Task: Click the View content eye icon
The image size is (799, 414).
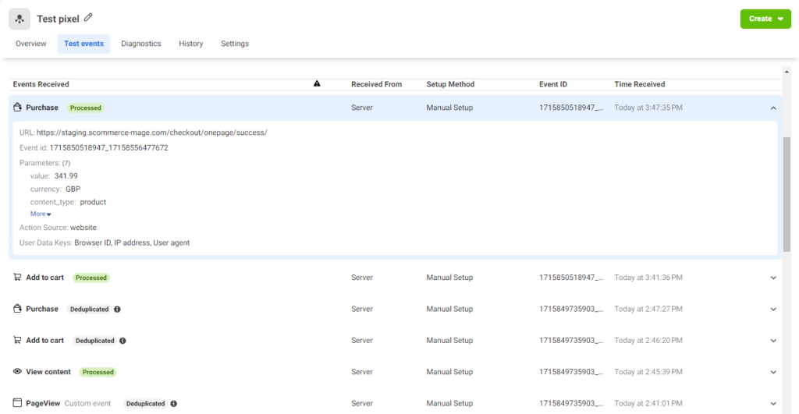Action: 17,371
